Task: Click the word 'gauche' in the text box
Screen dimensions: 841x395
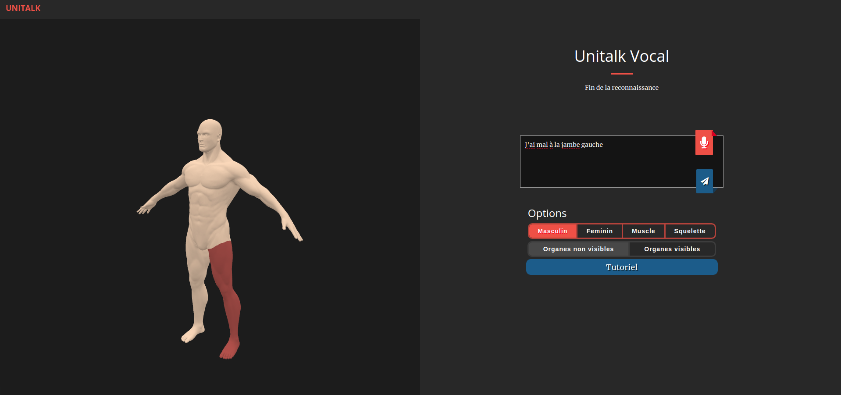Action: 592,145
